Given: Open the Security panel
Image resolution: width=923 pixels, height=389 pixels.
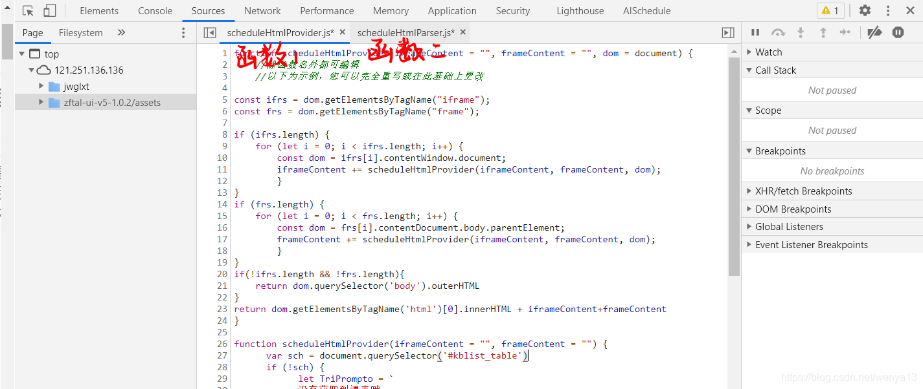Looking at the screenshot, I should click(513, 11).
